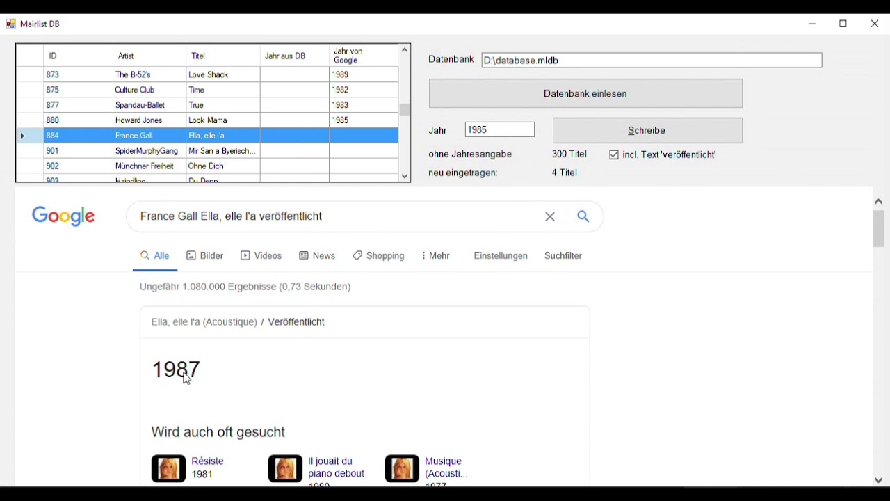Click the France Gall cell in selected row
The height and width of the screenshot is (501, 890).
click(149, 136)
